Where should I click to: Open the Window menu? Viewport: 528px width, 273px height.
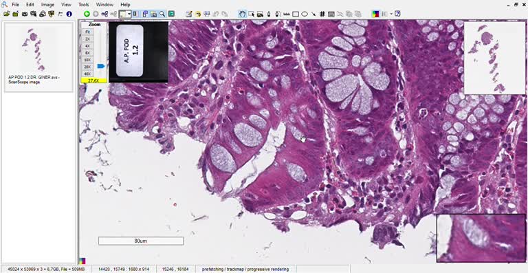click(104, 5)
